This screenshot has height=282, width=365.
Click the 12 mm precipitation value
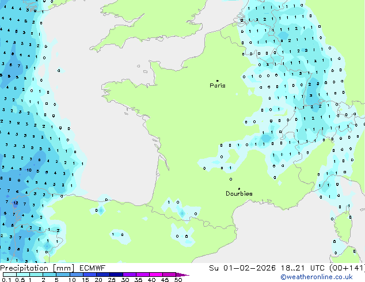(16, 203)
